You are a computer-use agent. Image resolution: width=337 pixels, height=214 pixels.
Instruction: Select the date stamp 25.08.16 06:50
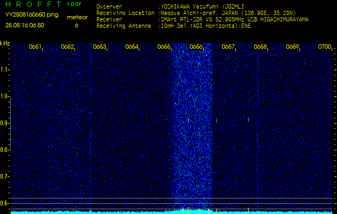(x=25, y=25)
